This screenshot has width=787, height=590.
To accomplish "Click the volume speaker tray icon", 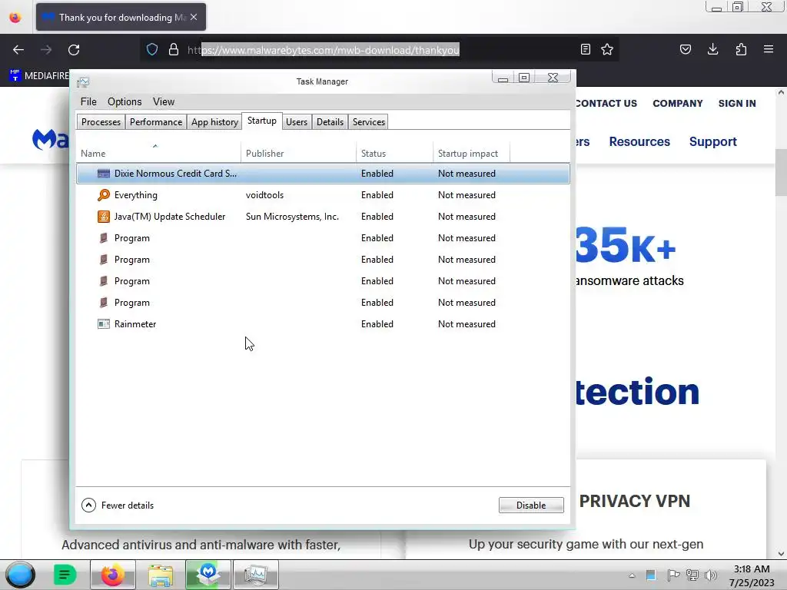I will 711,575.
